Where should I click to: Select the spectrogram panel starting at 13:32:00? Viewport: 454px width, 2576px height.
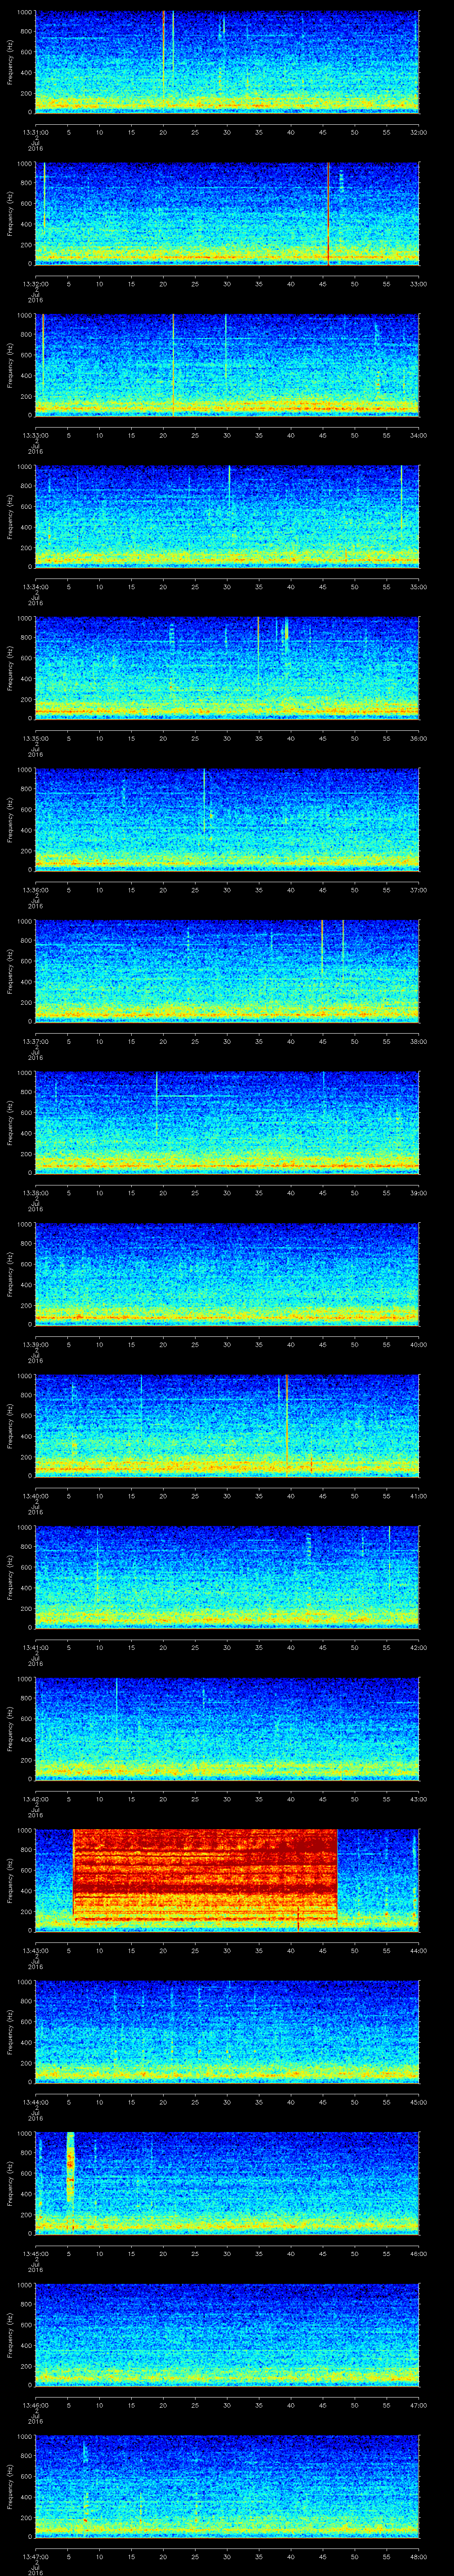pyautogui.click(x=227, y=213)
